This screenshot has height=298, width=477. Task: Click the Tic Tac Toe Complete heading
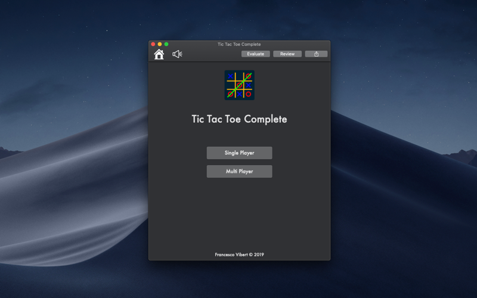239,119
